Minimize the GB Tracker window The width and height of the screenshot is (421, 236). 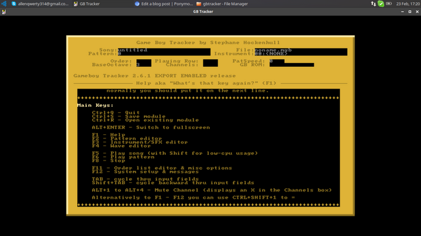point(402,12)
